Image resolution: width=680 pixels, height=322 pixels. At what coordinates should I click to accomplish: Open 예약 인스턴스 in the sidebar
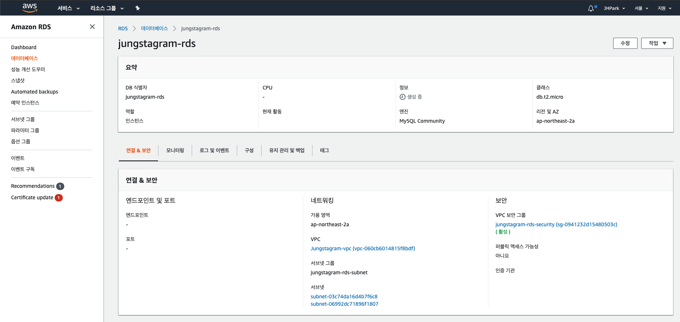click(x=25, y=103)
